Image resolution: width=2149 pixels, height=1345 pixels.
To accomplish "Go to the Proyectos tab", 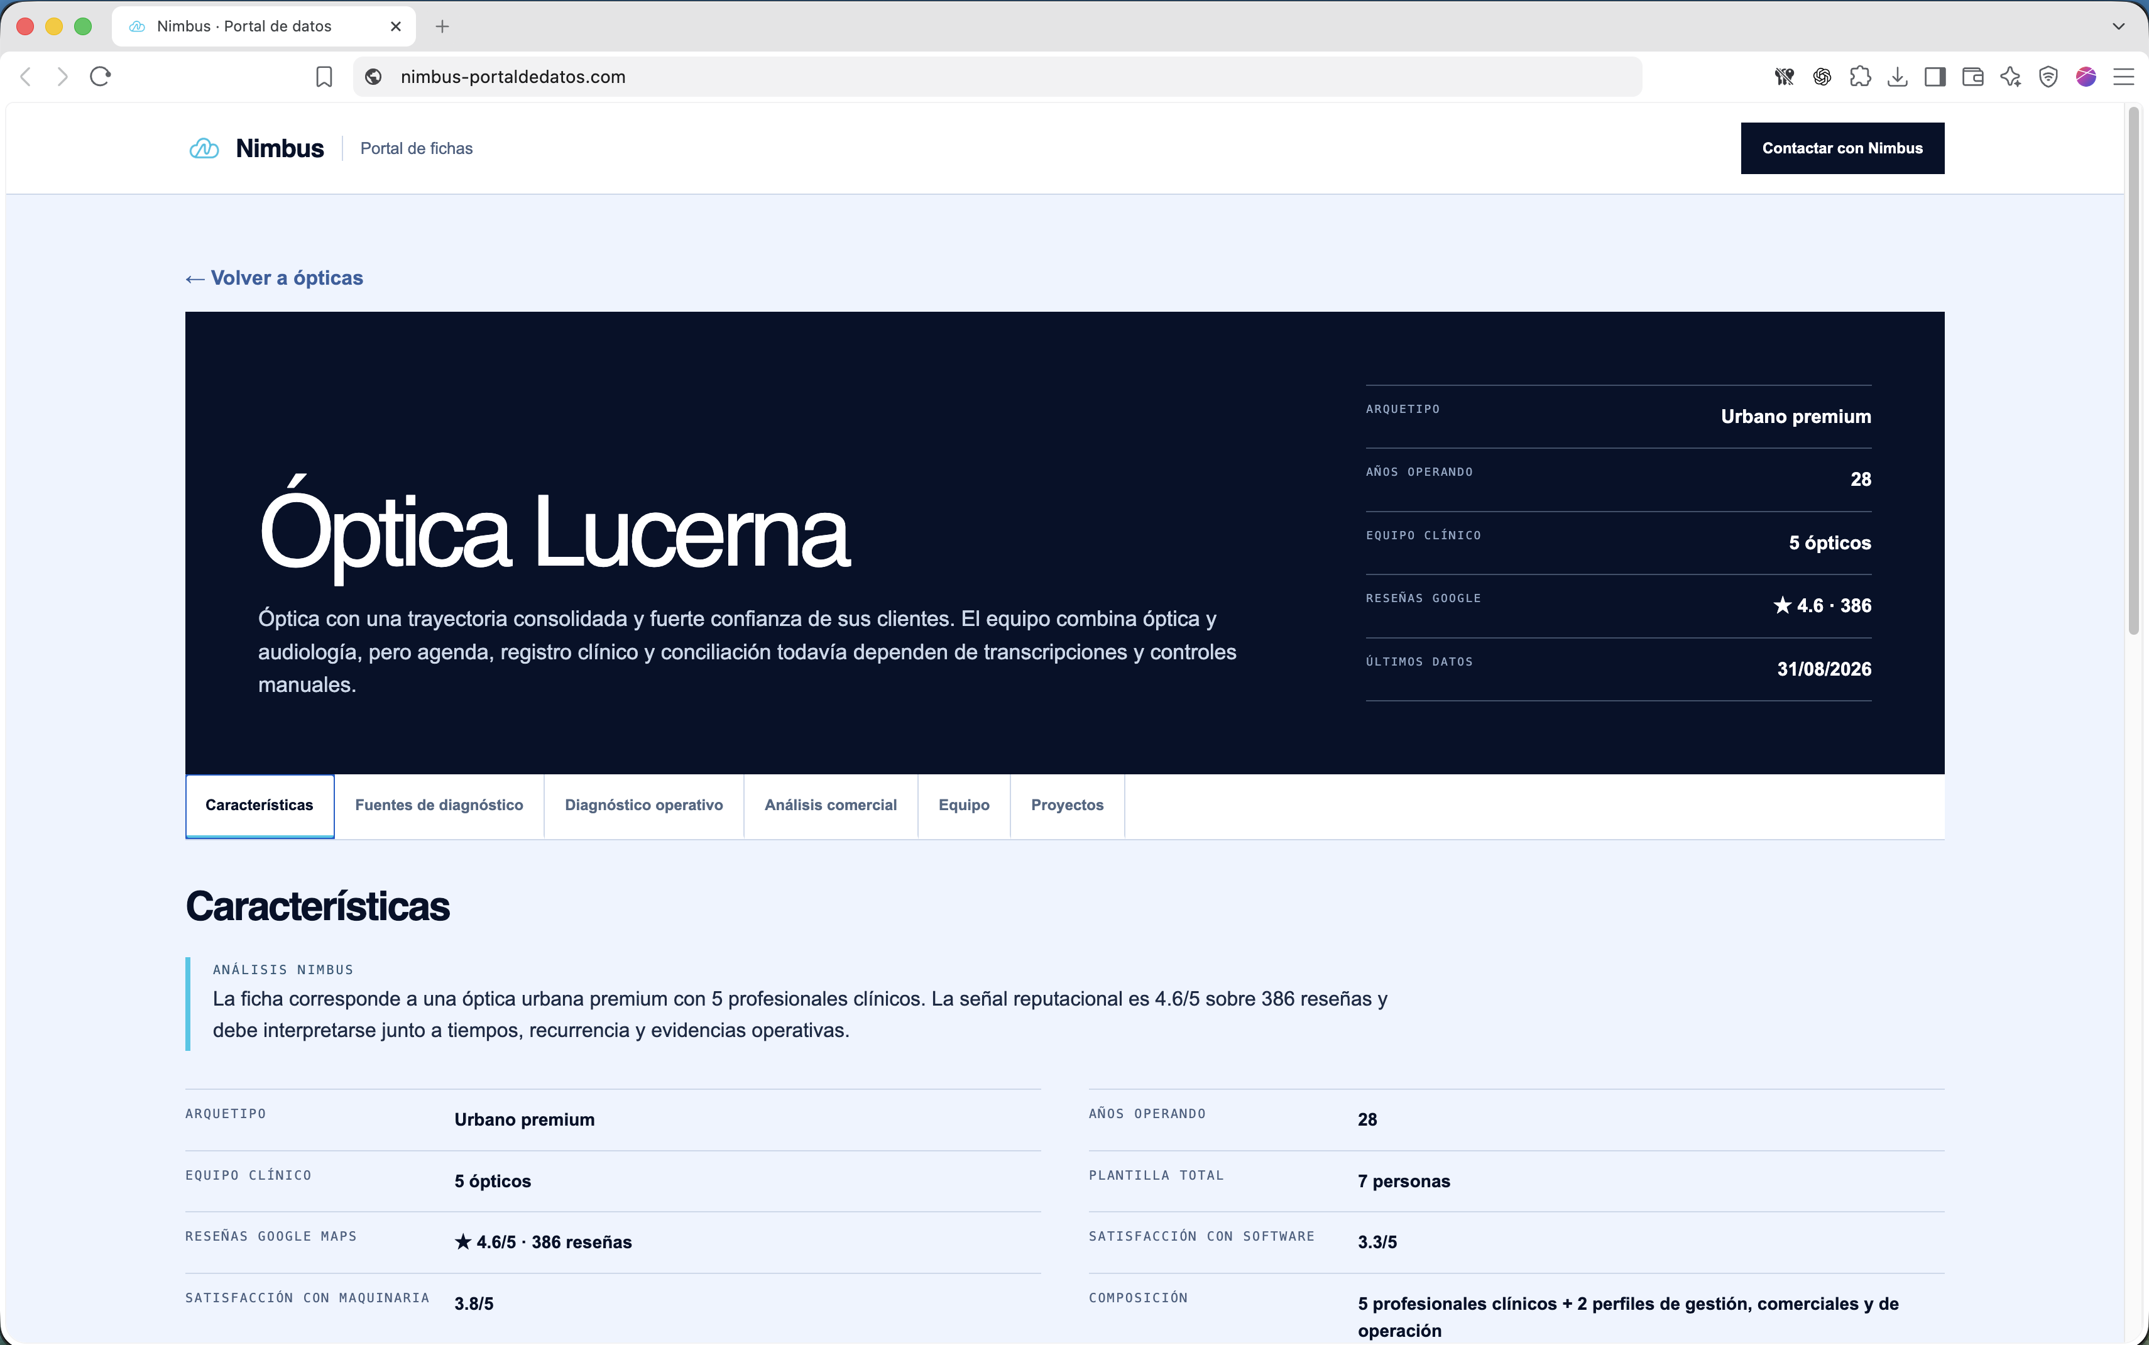I will coord(1067,805).
